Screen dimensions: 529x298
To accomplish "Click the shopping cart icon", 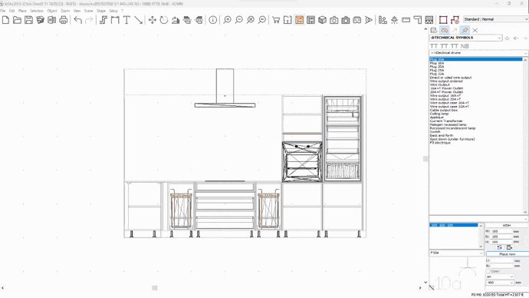I will [x=276, y=20].
